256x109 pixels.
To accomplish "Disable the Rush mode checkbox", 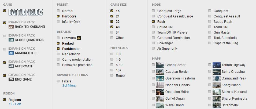I will pyautogui.click(x=153, y=21).
